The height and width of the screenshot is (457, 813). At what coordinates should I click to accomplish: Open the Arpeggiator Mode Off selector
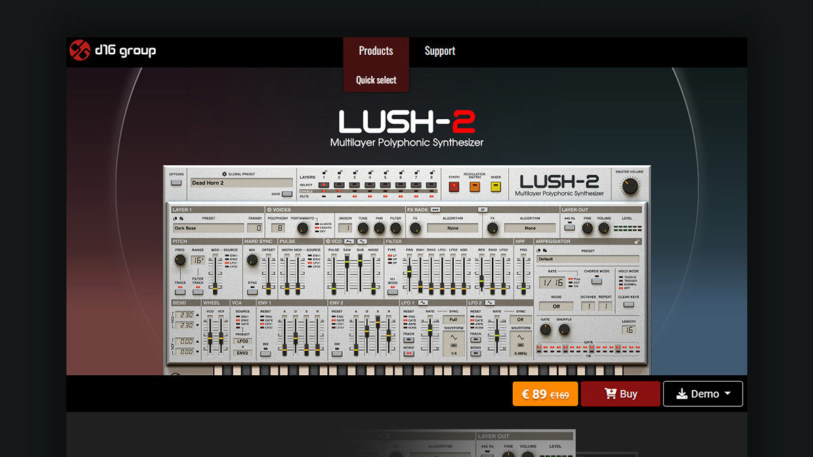556,306
